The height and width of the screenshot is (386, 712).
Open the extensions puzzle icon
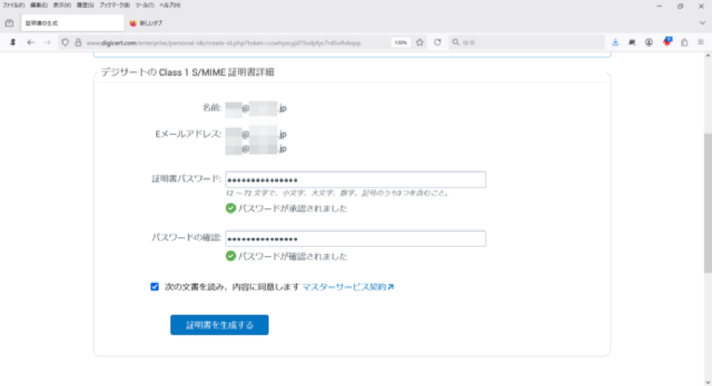tap(685, 42)
